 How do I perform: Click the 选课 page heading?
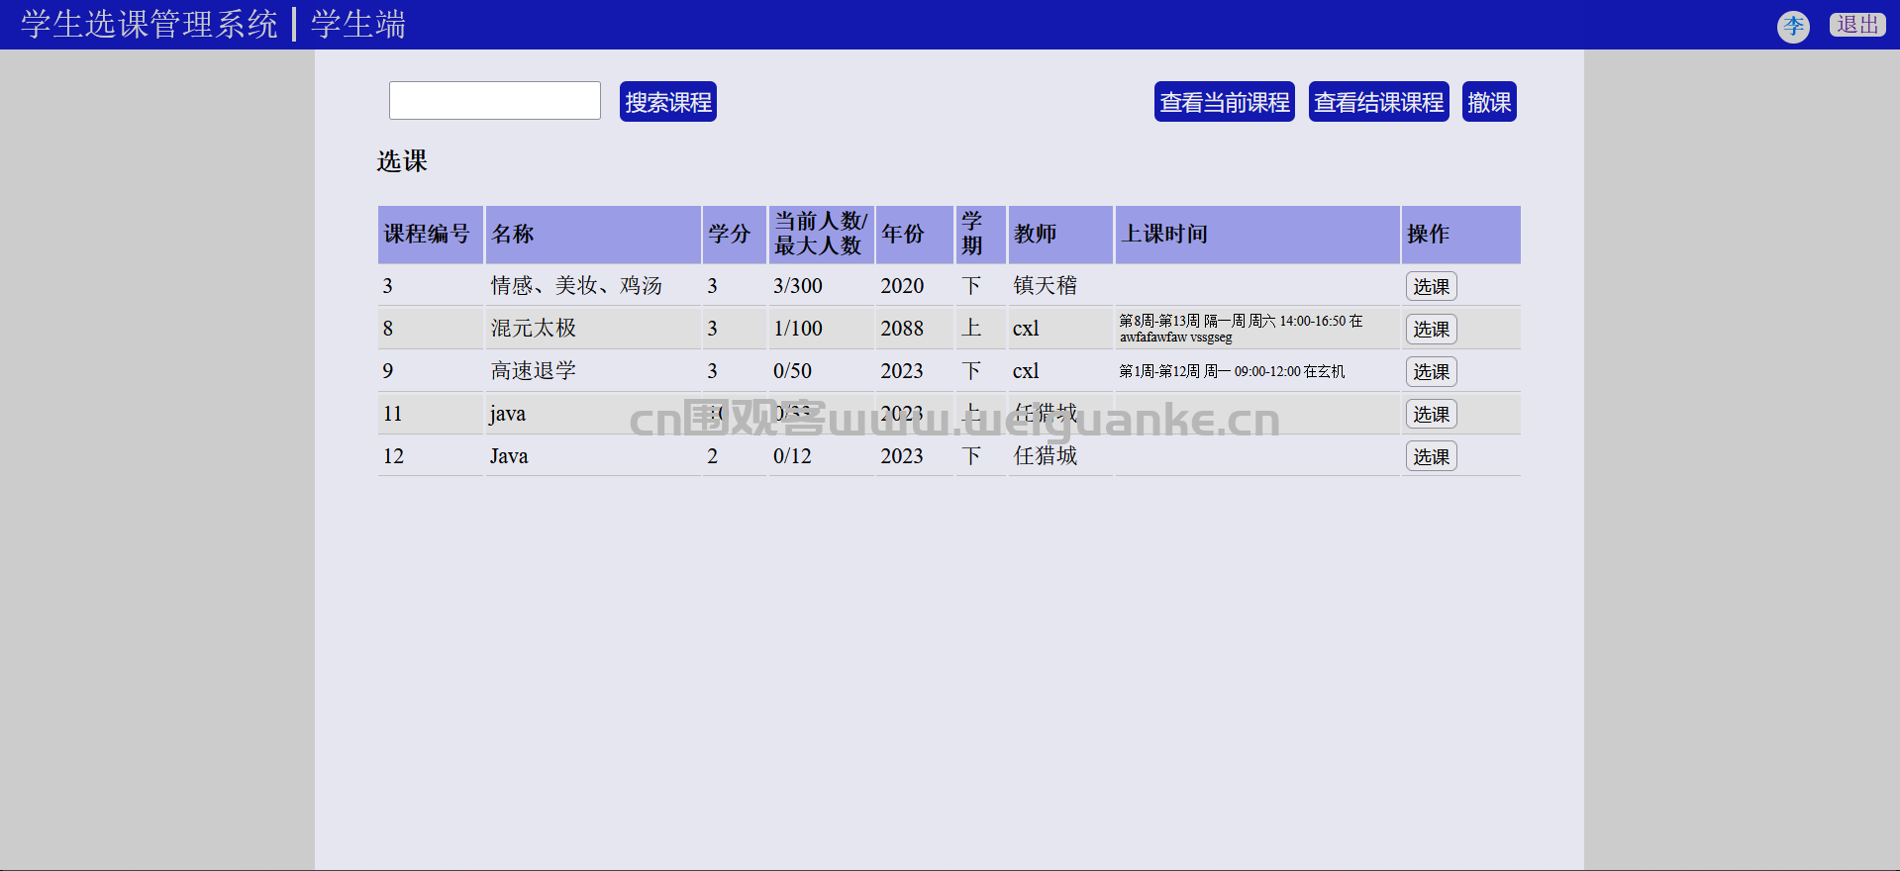pos(402,161)
